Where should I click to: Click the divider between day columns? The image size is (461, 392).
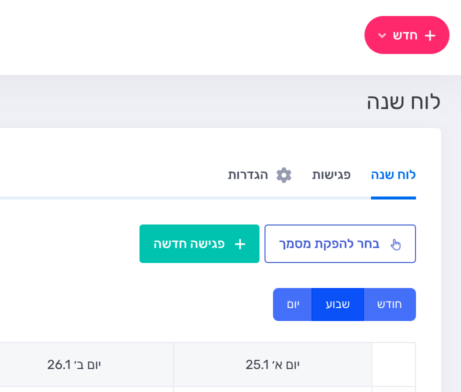click(x=173, y=364)
